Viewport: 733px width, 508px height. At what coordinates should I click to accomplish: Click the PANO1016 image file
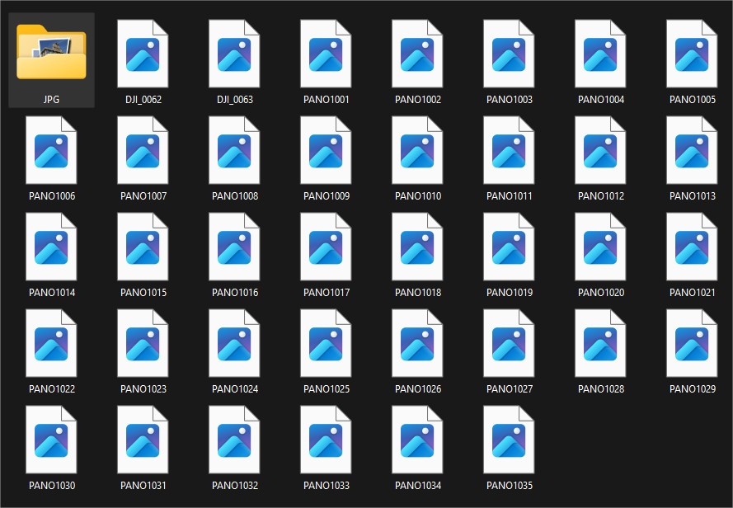(x=234, y=247)
